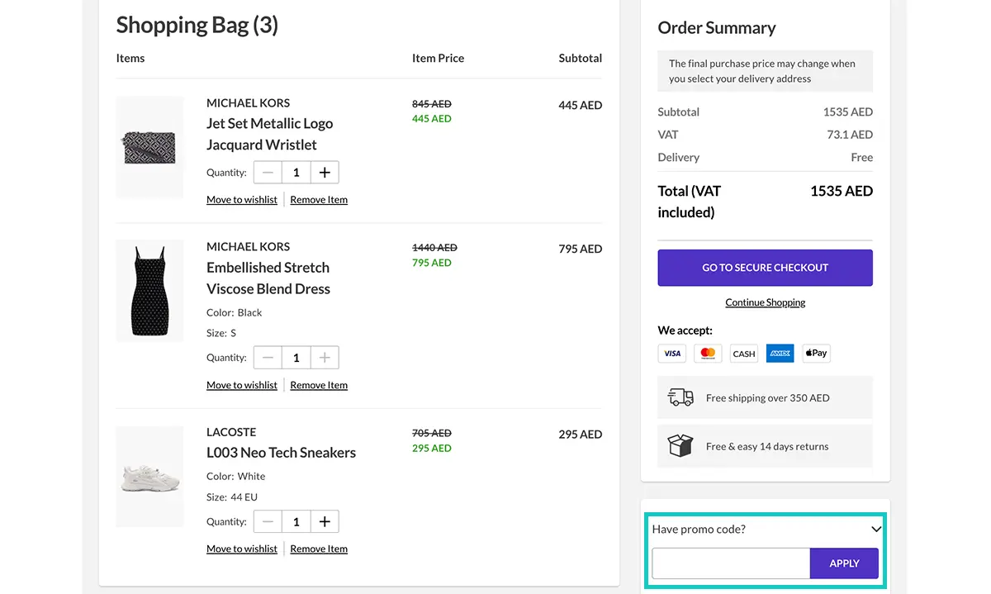Increase quantity of L003 Neo Tech Sneakers
Image resolution: width=991 pixels, height=594 pixels.
click(x=325, y=522)
